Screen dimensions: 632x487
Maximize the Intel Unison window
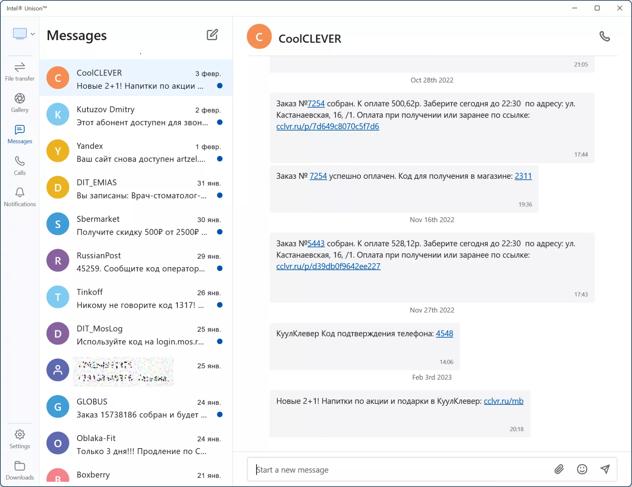pyautogui.click(x=597, y=8)
